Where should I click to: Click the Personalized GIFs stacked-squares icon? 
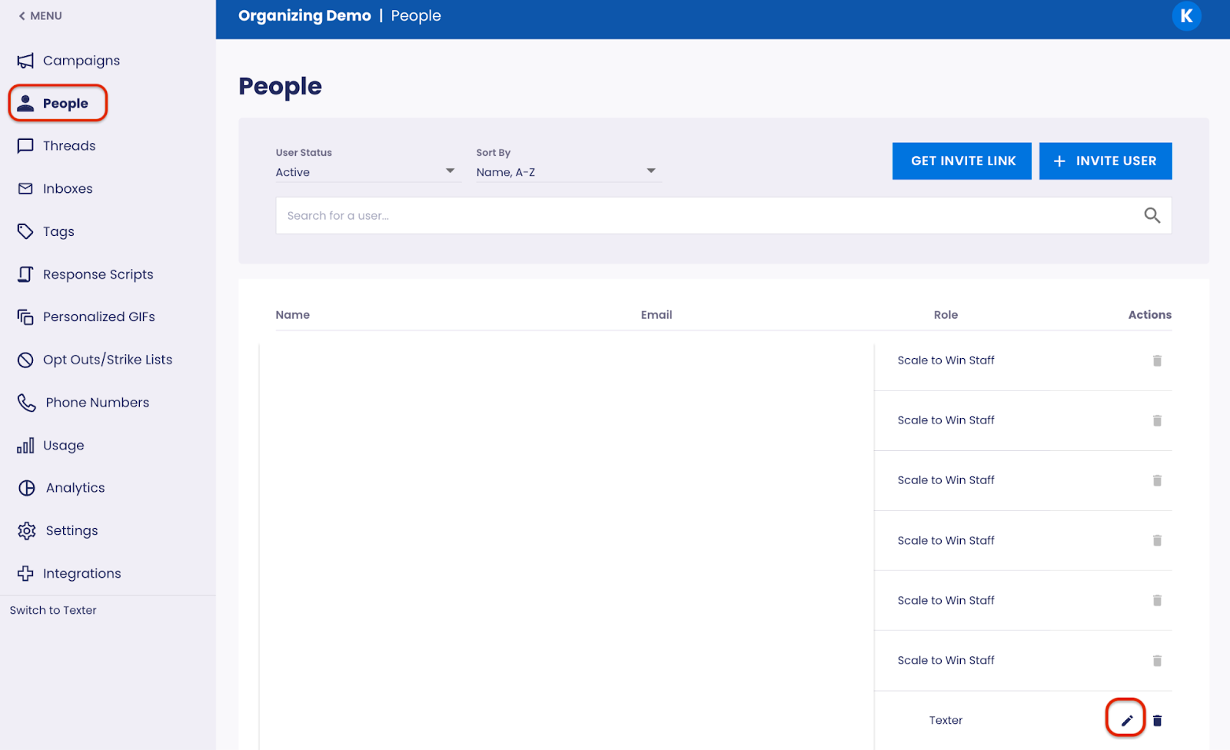[25, 317]
